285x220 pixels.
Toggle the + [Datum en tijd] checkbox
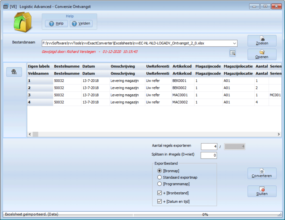(159, 201)
